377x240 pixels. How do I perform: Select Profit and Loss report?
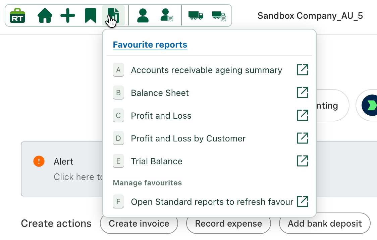tap(161, 116)
